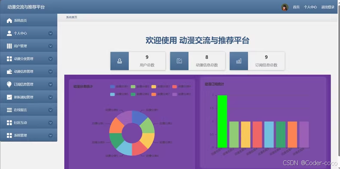Image resolution: width=340 pixels, height=169 pixels.
Task: Select the grid icon next to 用户管理
Action: 9,46
